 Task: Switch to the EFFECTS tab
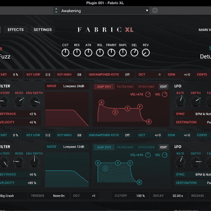point(15,30)
